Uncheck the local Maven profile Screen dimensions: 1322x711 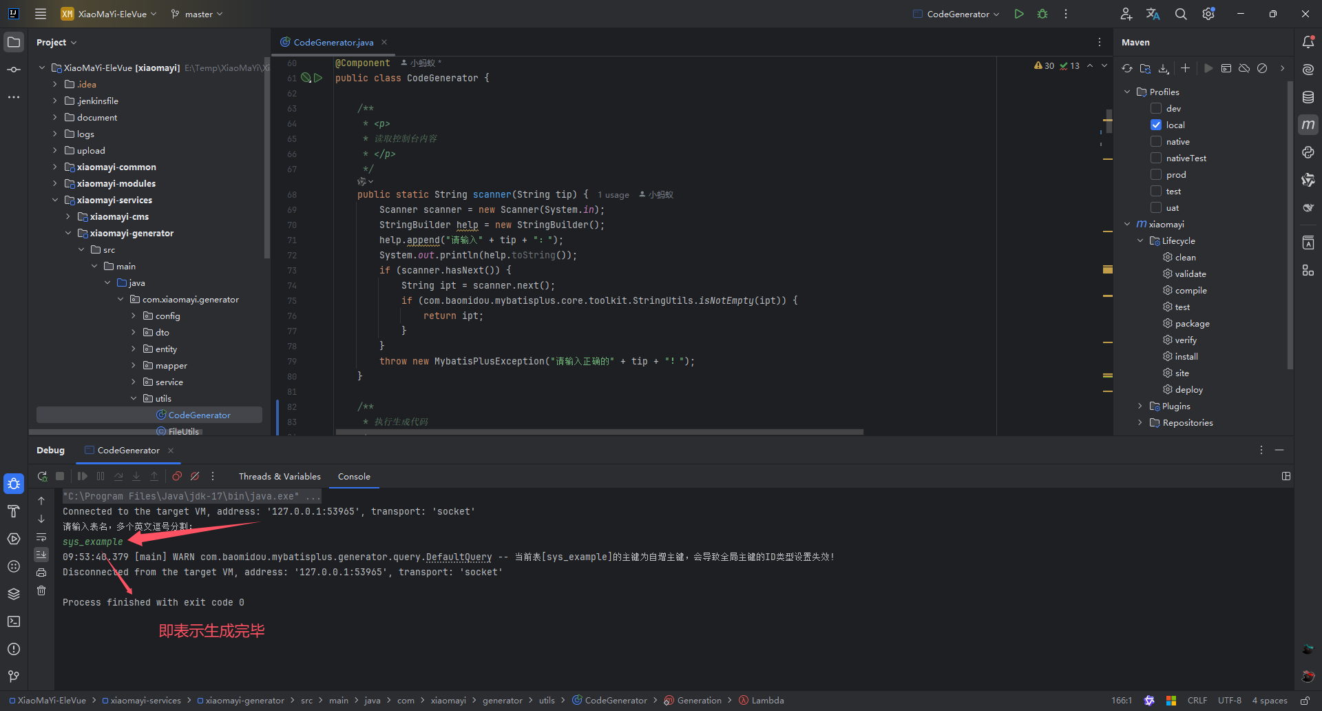point(1156,125)
